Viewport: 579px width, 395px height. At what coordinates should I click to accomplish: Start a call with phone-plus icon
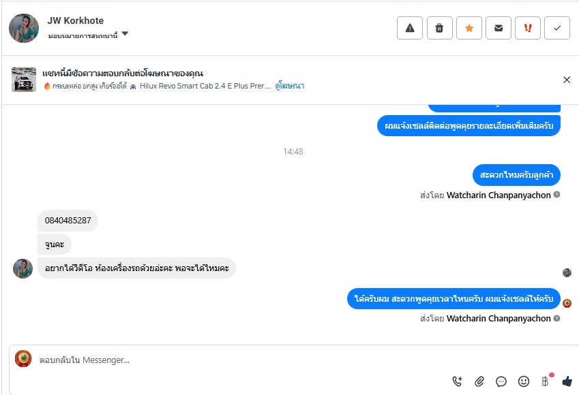click(x=457, y=381)
